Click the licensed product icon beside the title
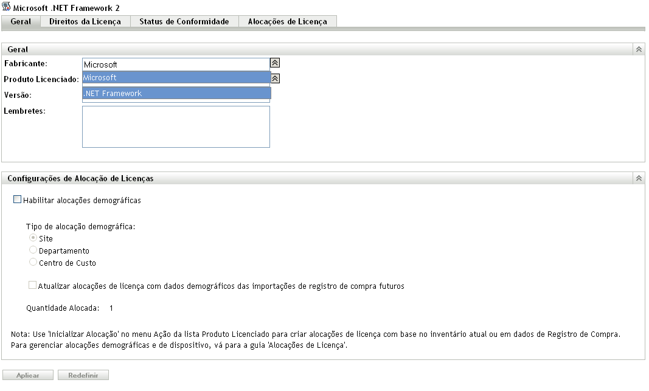This screenshot has height=391, width=649. [x=6, y=7]
